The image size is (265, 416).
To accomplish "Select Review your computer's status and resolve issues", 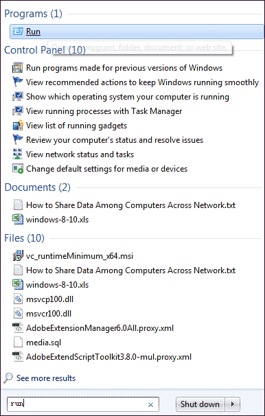I will click(115, 140).
